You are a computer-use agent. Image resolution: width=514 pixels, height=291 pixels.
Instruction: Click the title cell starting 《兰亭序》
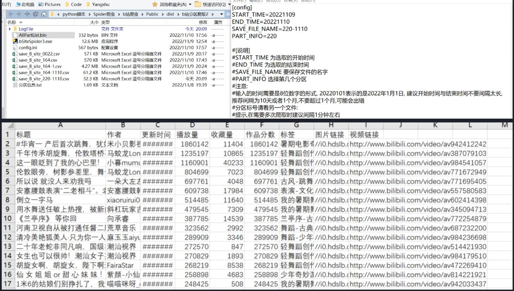(x=61, y=219)
